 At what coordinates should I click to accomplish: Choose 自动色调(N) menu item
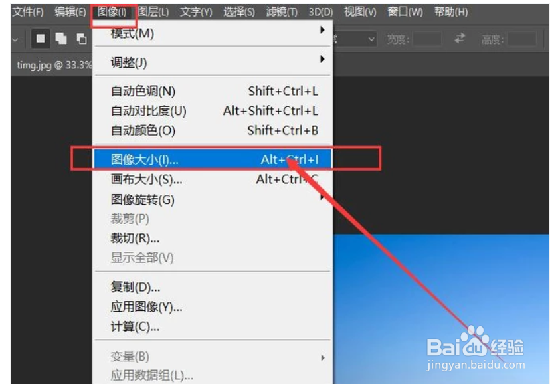click(x=213, y=91)
